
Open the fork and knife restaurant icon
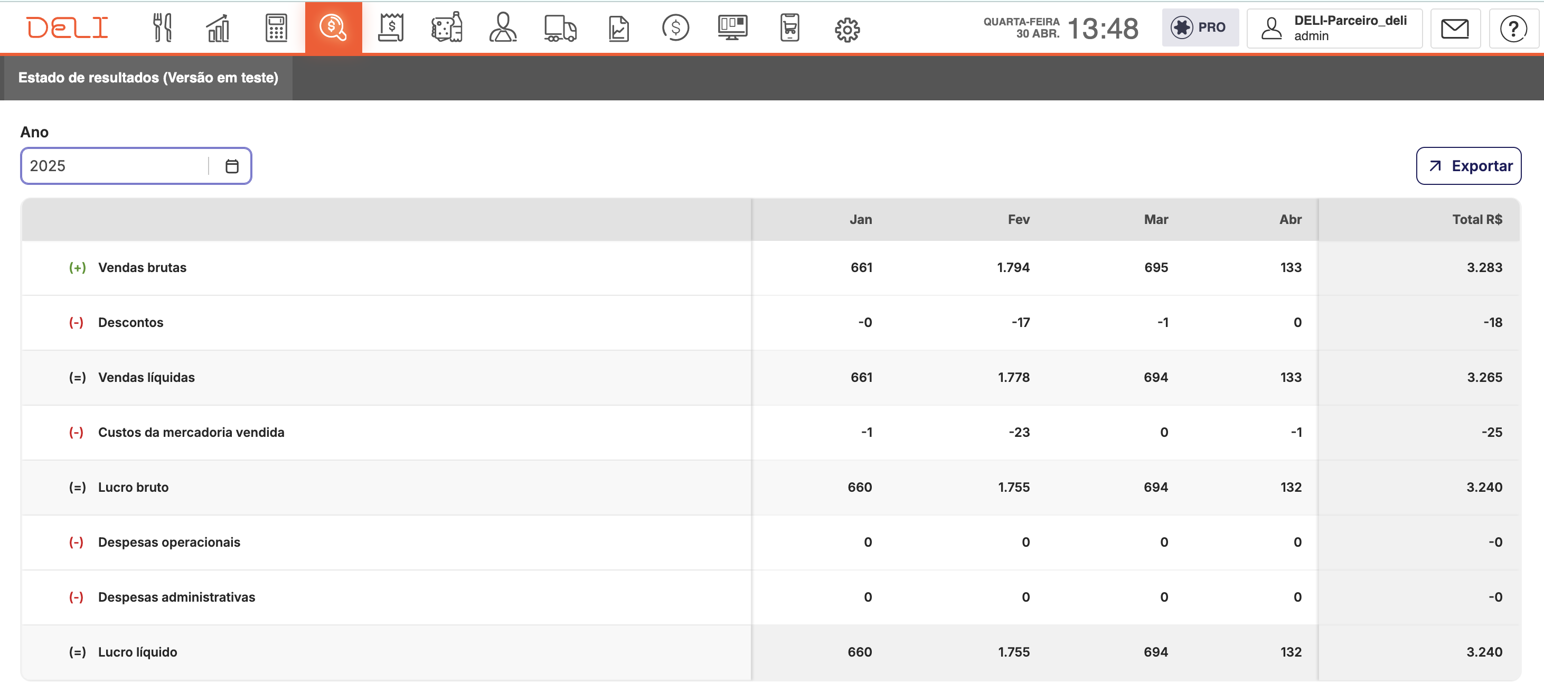(162, 27)
